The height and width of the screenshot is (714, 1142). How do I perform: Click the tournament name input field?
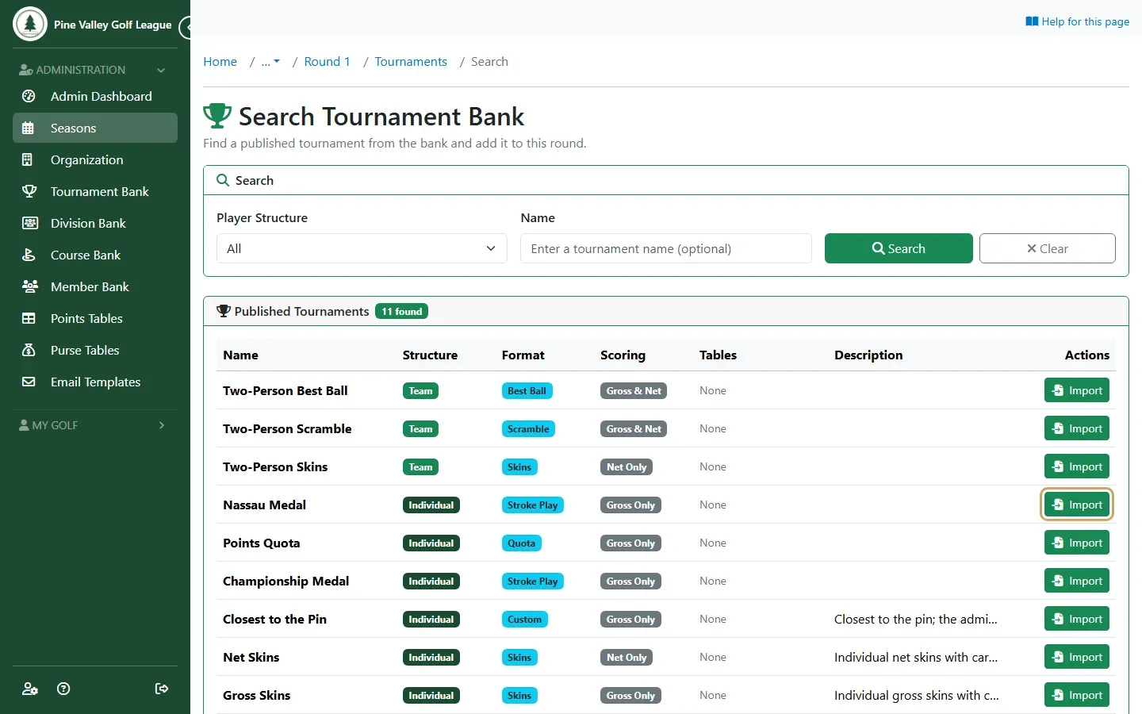666,248
